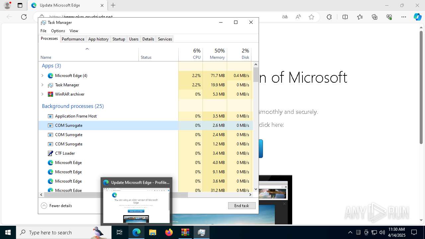Open the Windows notification center
The image size is (425, 239).
[414, 232]
